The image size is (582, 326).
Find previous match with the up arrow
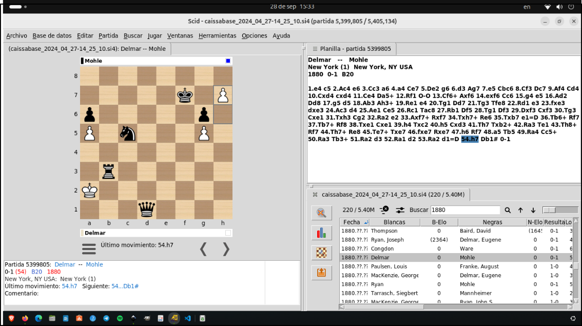point(520,210)
